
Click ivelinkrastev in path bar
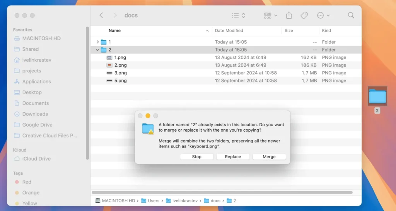click(x=185, y=201)
